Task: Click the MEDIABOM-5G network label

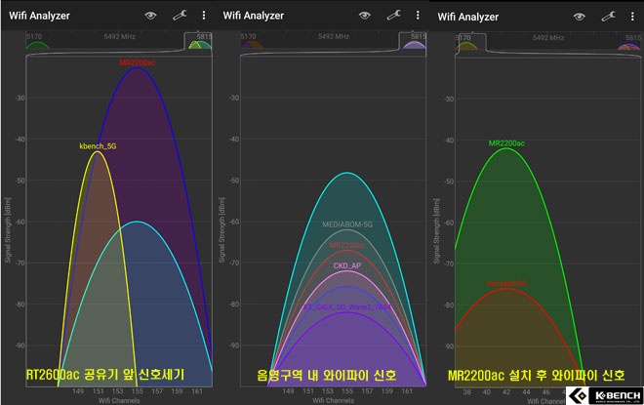Action: (347, 224)
